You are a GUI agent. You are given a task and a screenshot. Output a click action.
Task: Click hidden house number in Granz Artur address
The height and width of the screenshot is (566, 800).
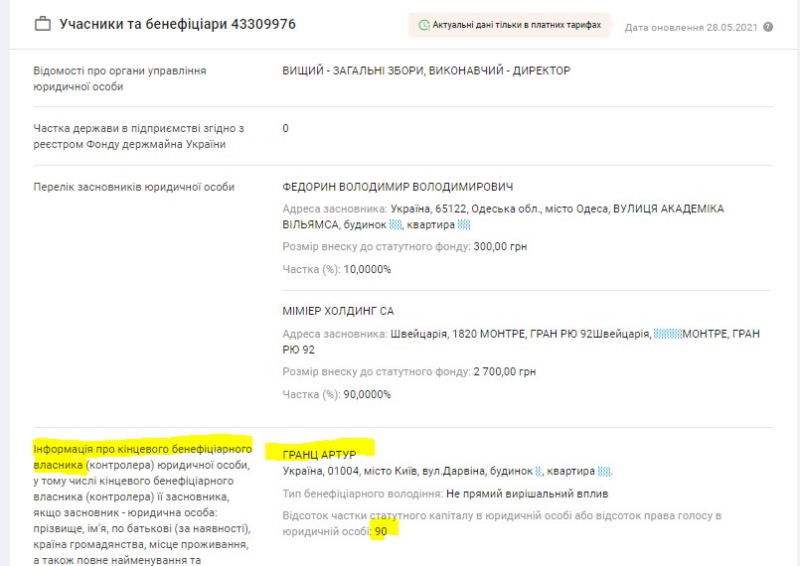point(540,472)
